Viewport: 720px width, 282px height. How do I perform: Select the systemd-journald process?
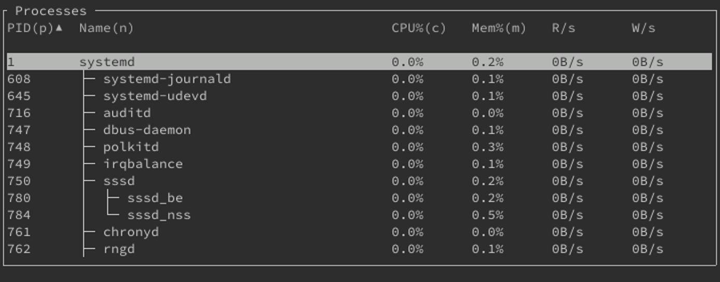167,79
